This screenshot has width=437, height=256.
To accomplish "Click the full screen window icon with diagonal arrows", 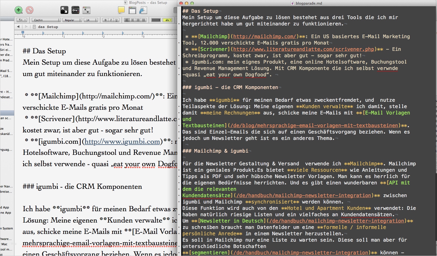I will 86,10.
